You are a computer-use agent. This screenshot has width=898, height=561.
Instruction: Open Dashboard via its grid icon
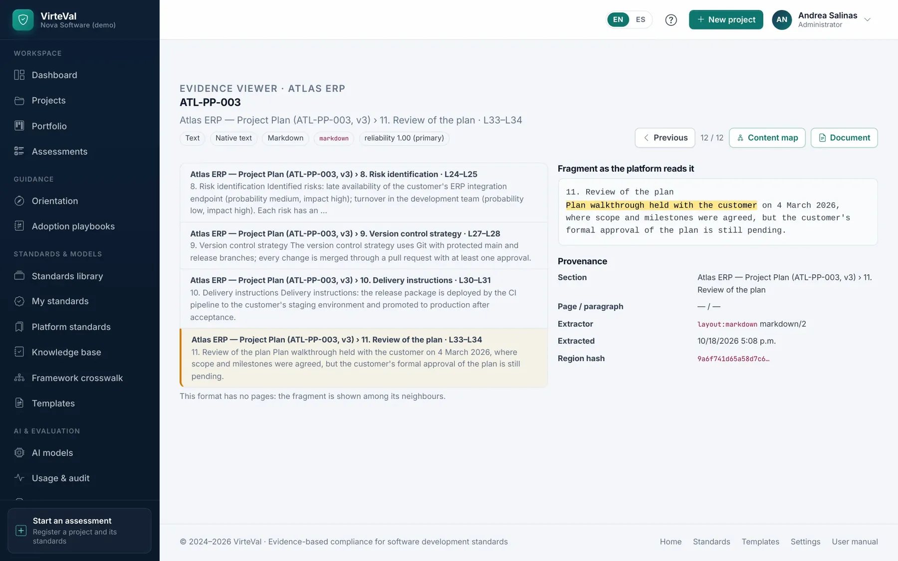tap(19, 75)
